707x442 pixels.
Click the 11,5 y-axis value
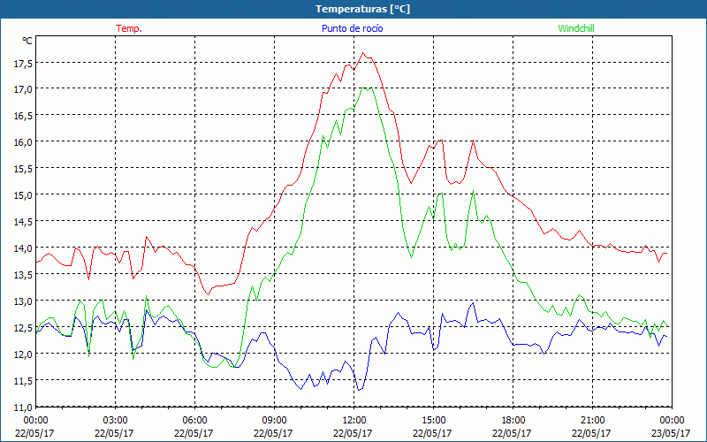coord(24,381)
